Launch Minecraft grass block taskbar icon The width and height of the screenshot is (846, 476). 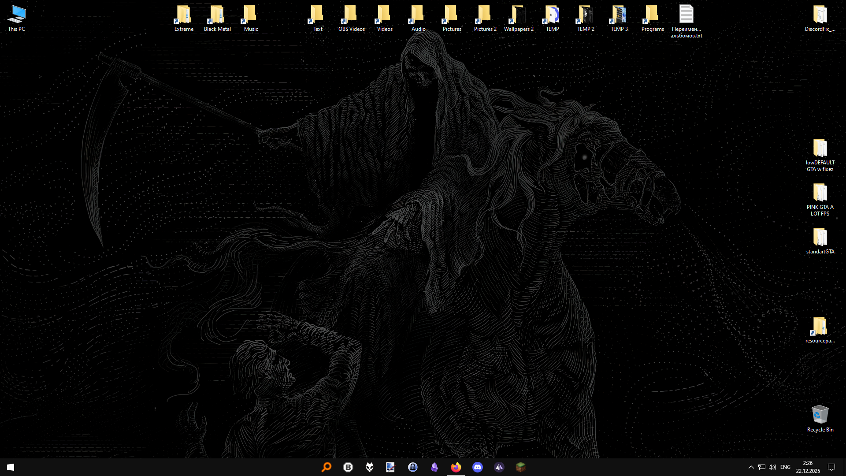point(521,467)
